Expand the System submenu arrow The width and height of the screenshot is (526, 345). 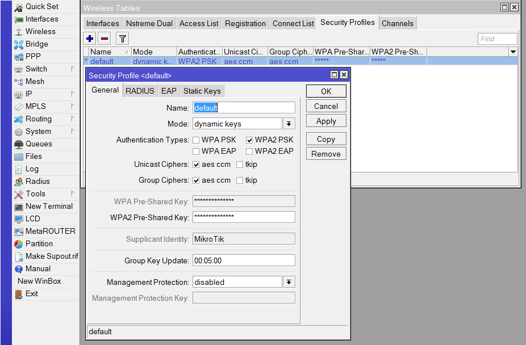click(x=73, y=131)
